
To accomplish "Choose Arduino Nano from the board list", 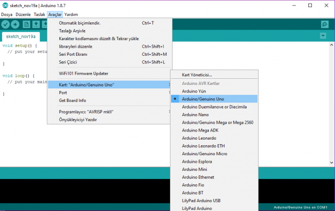I will click(195, 115).
